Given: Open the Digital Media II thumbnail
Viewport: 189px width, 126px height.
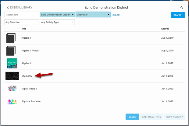Looking at the screenshot, I should click(x=12, y=89).
